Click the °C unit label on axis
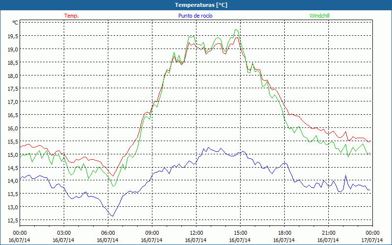The height and width of the screenshot is (245, 392). point(15,23)
